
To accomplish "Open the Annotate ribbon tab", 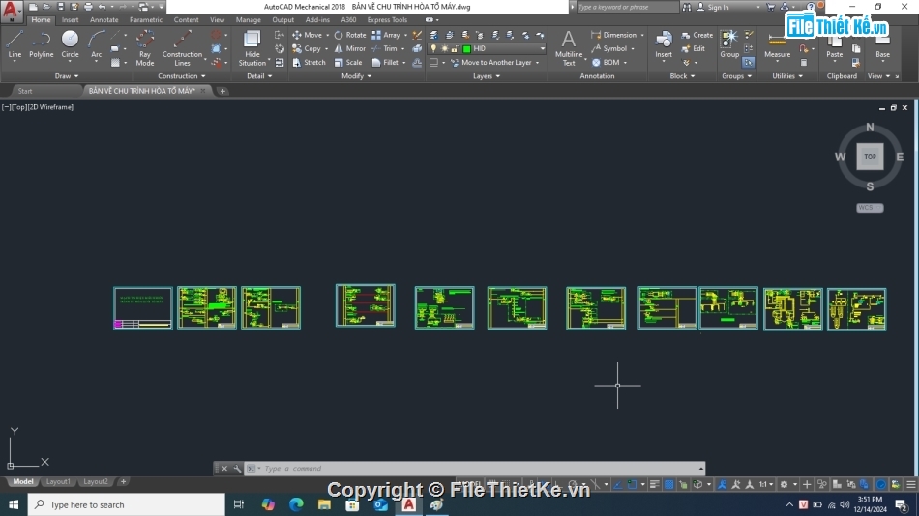I will point(104,20).
